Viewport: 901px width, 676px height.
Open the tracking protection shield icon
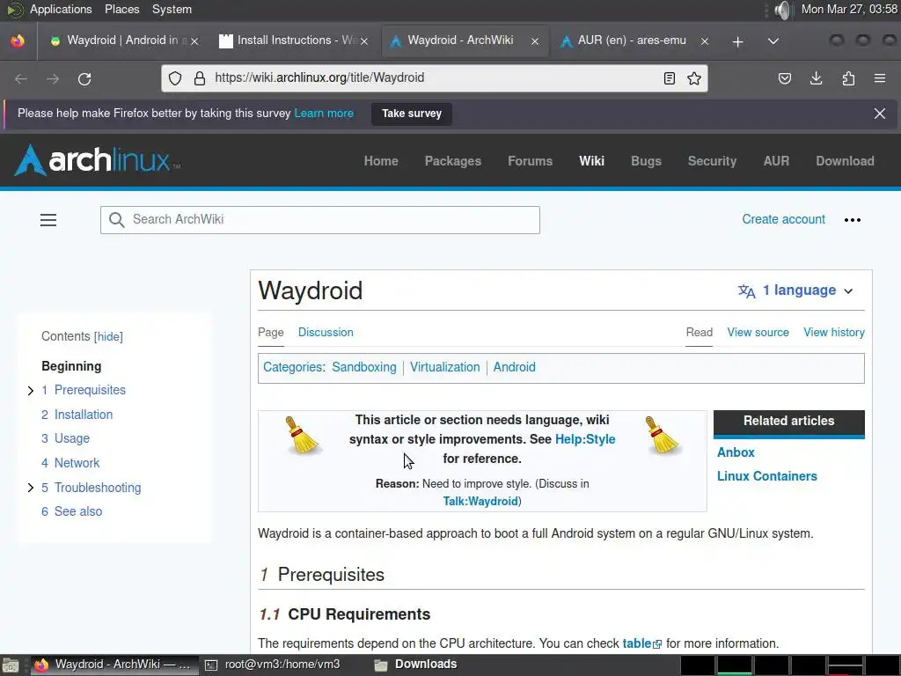(175, 78)
